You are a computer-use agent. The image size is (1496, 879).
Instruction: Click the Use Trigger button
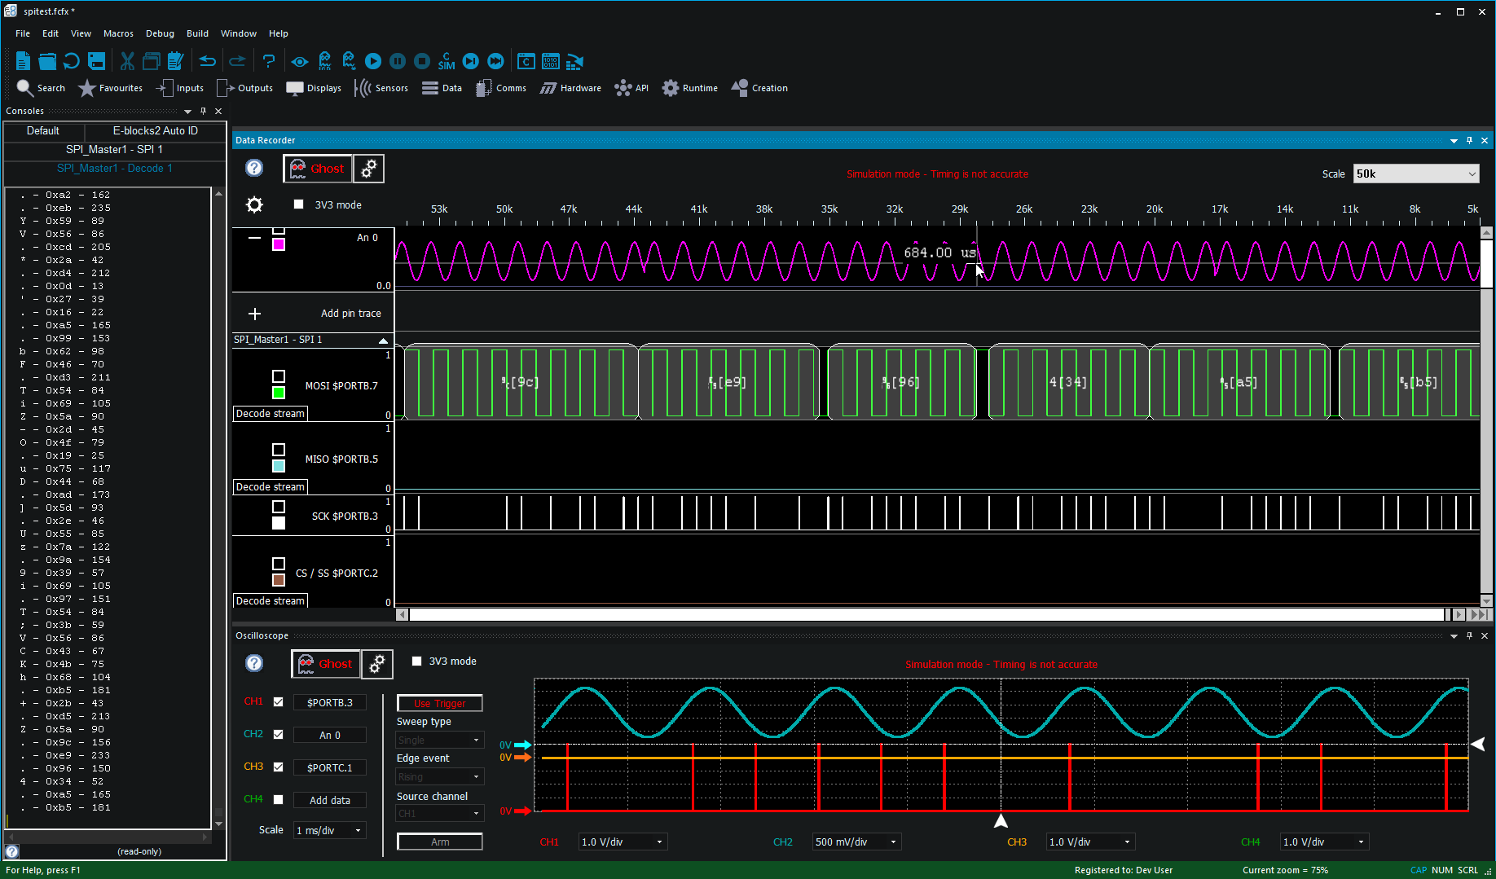tap(440, 703)
